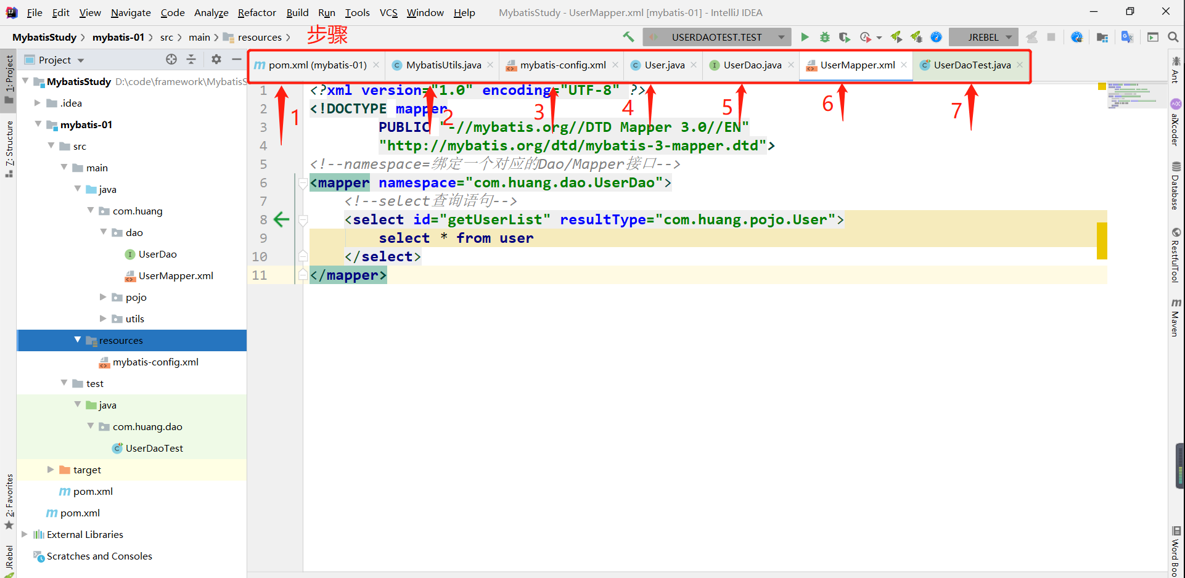The width and height of the screenshot is (1185, 578).
Task: Open the Navigate menu
Action: point(131,12)
